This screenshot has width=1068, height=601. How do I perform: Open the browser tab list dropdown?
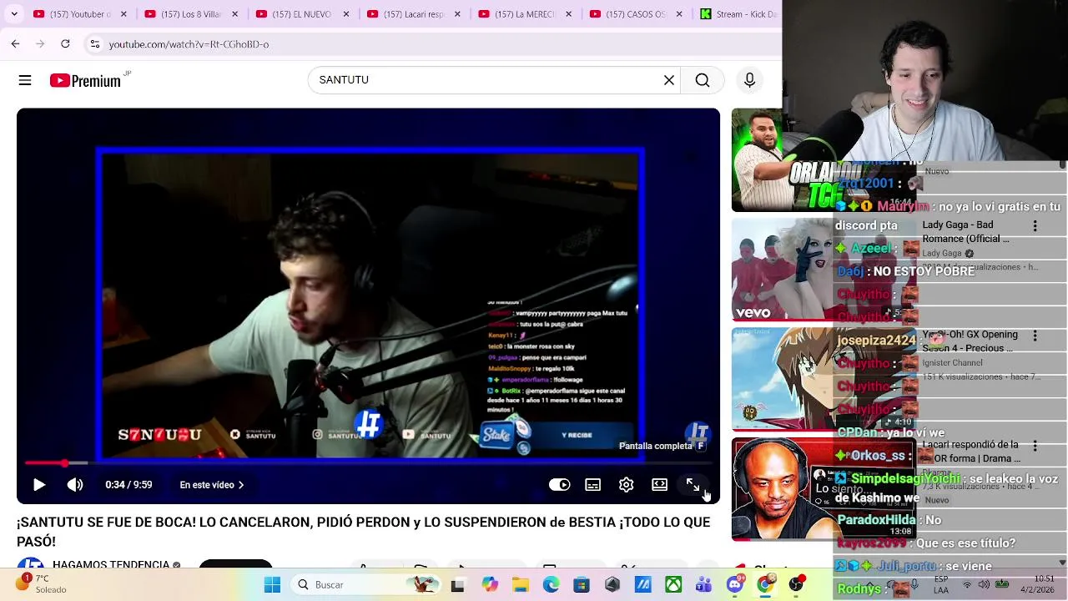[x=14, y=14]
